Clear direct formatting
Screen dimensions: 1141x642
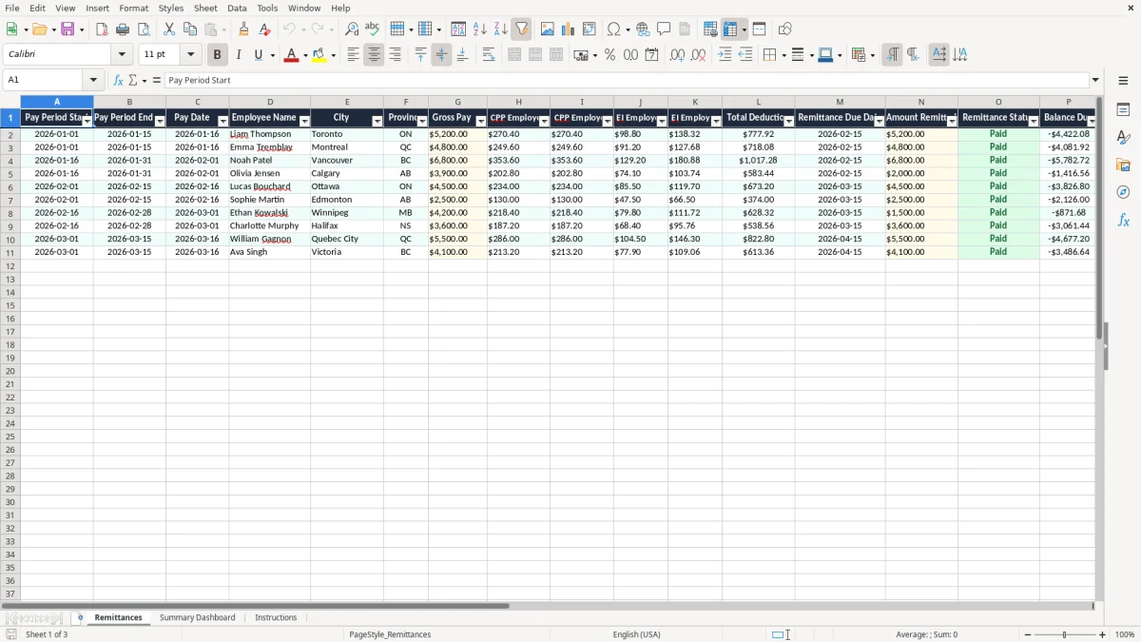click(x=264, y=29)
